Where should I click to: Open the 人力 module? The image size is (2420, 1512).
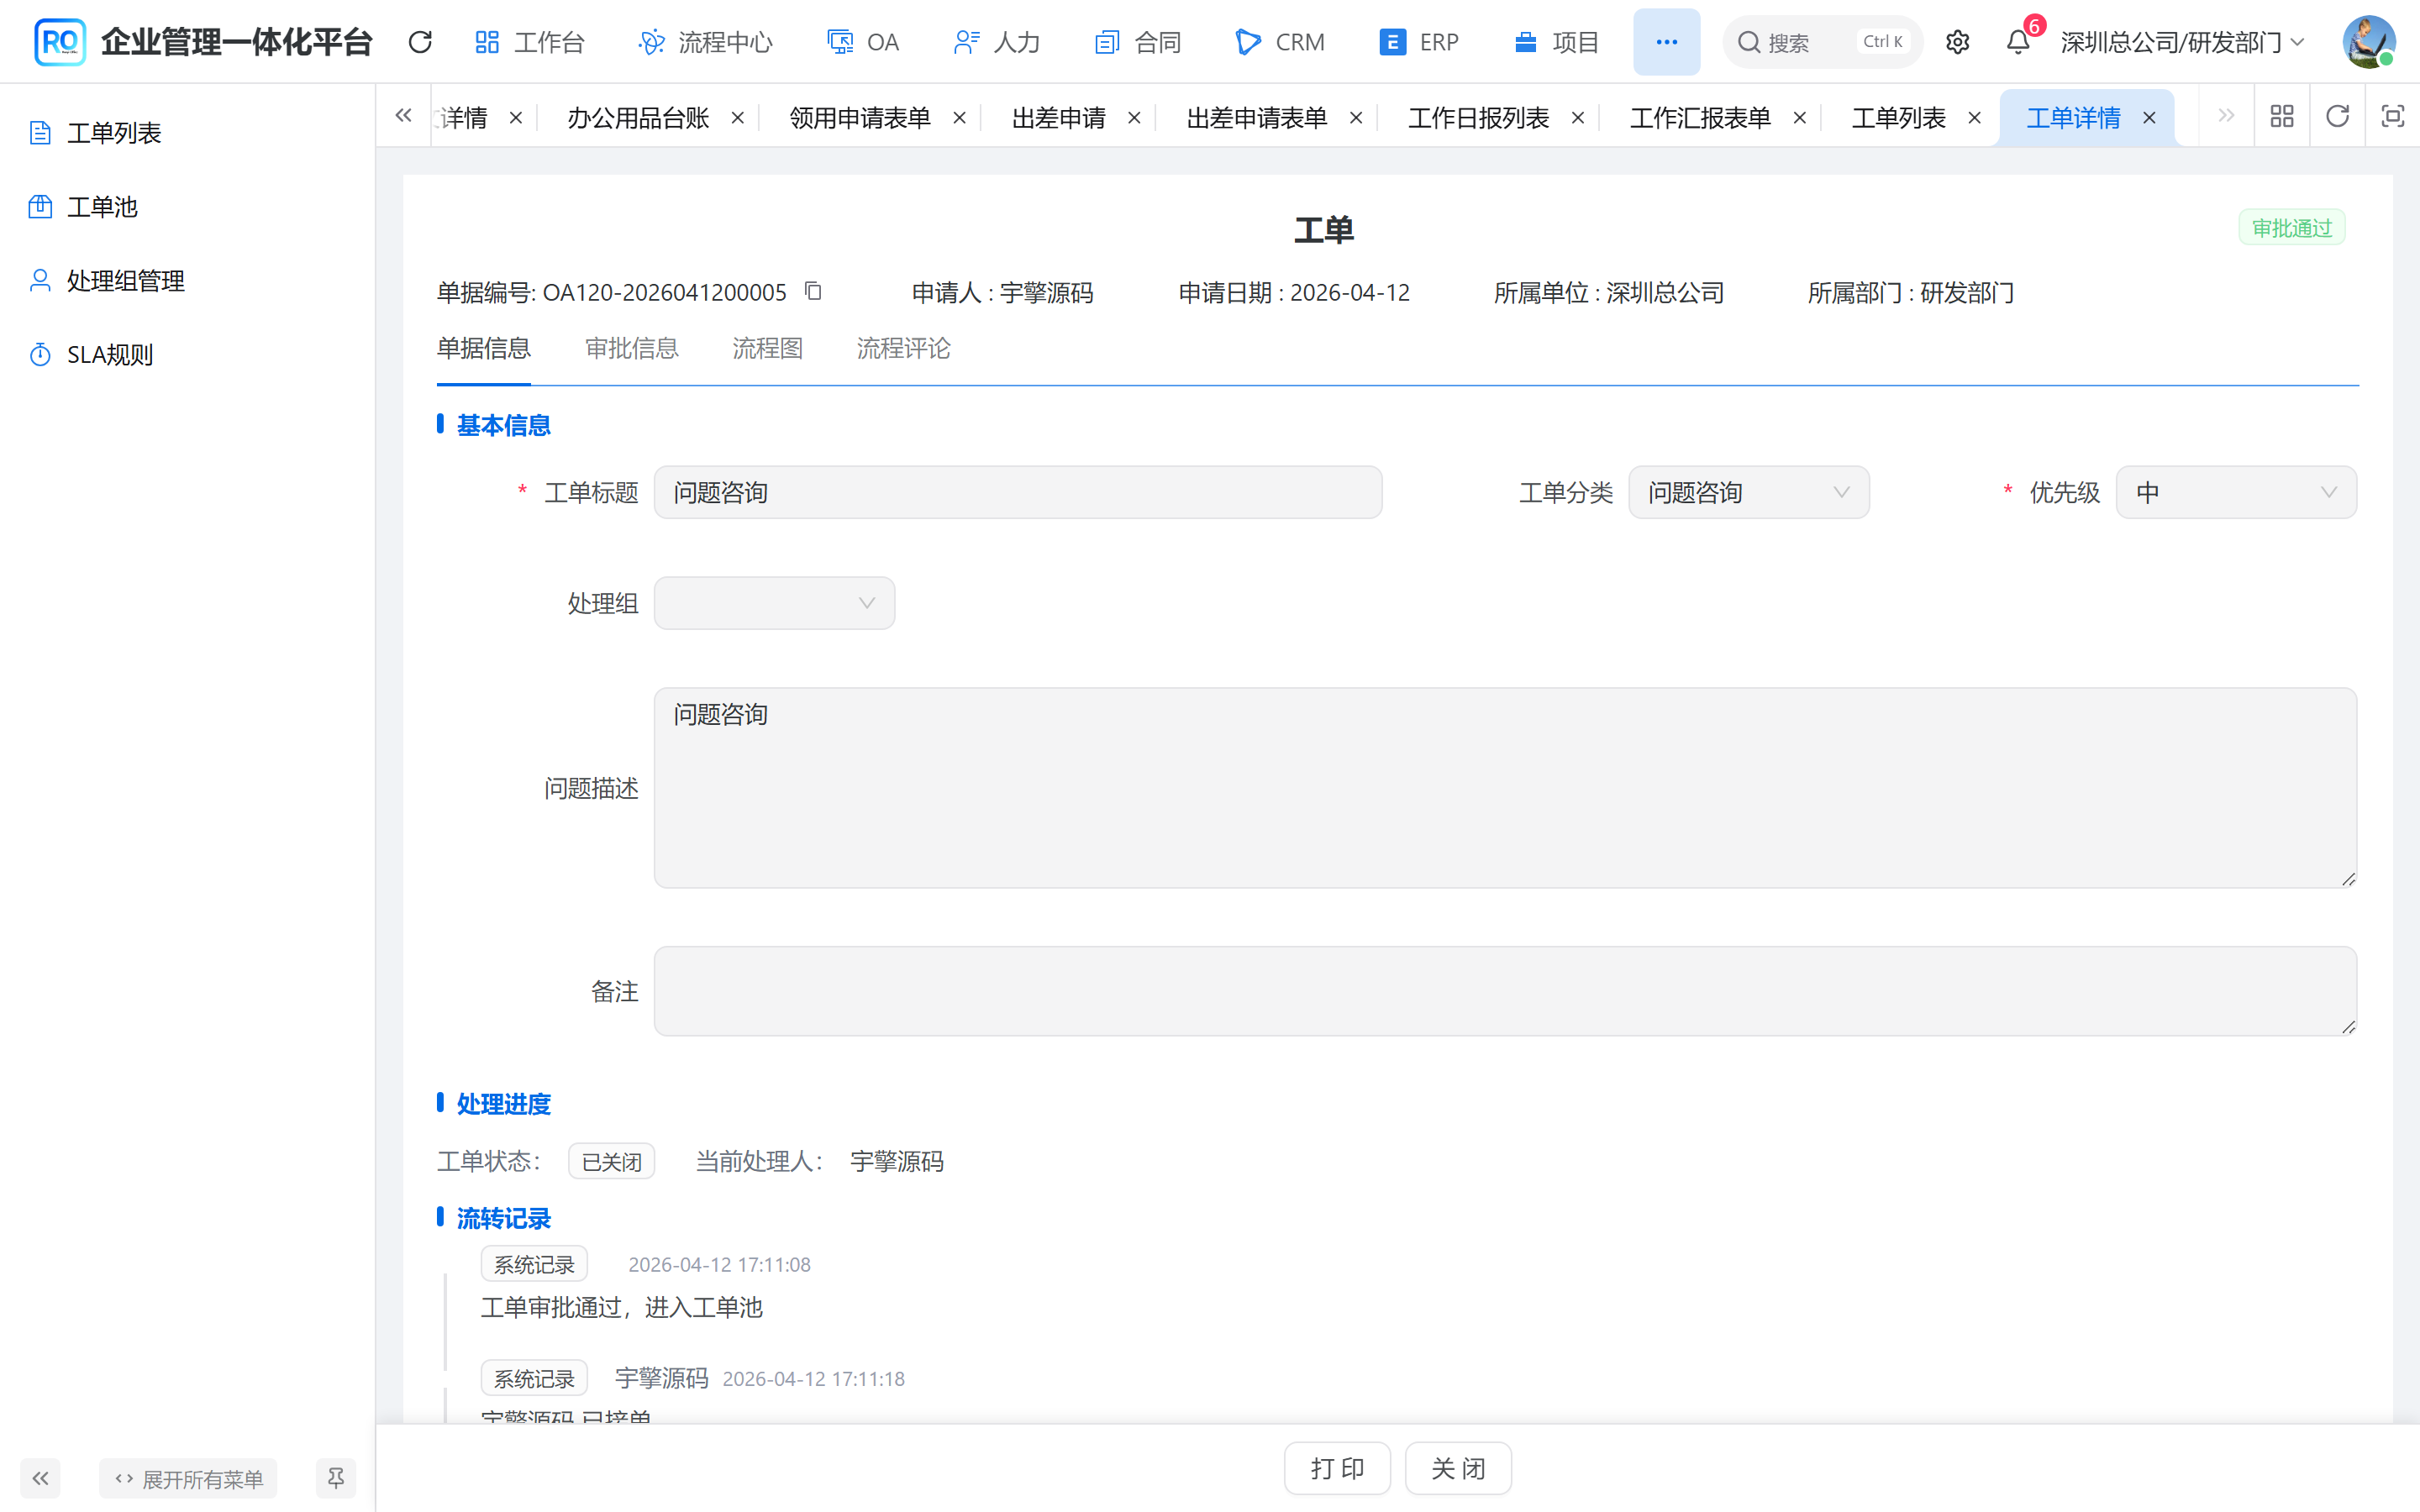pyautogui.click(x=997, y=42)
